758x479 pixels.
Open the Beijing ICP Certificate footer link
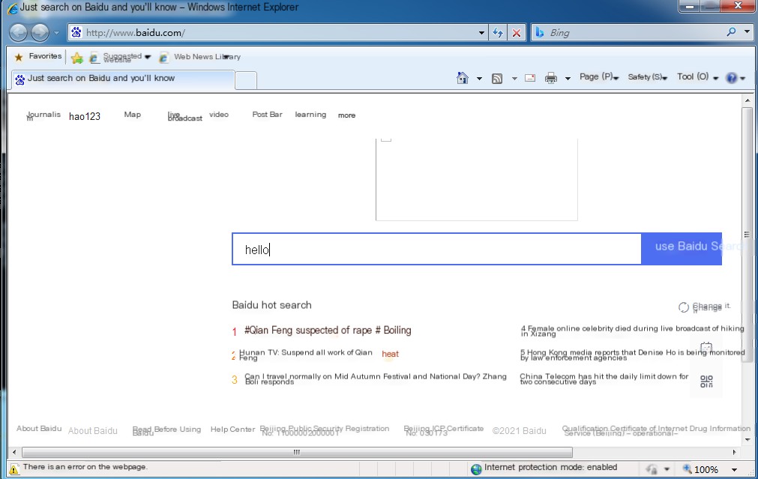pyautogui.click(x=443, y=430)
